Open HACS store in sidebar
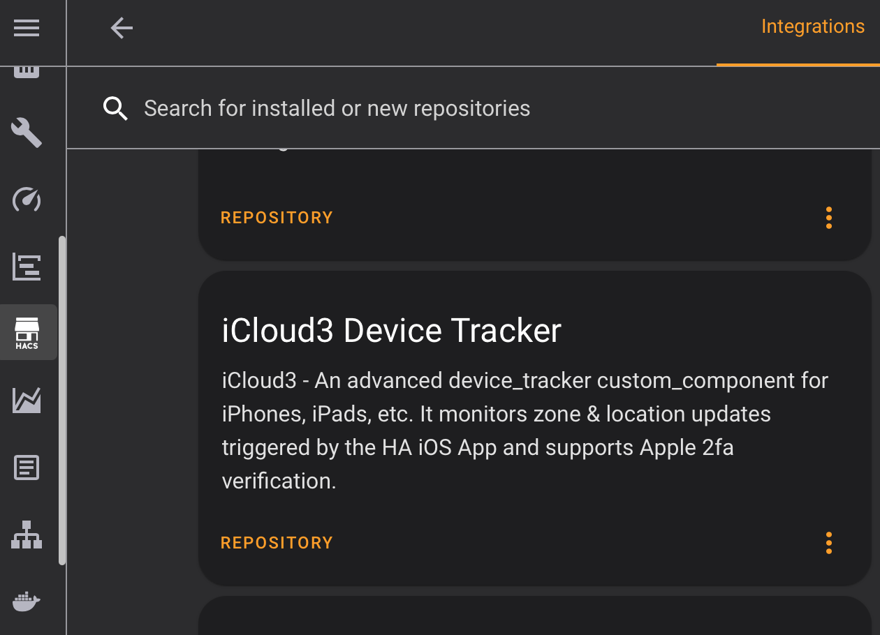The width and height of the screenshot is (880, 635). 27,332
